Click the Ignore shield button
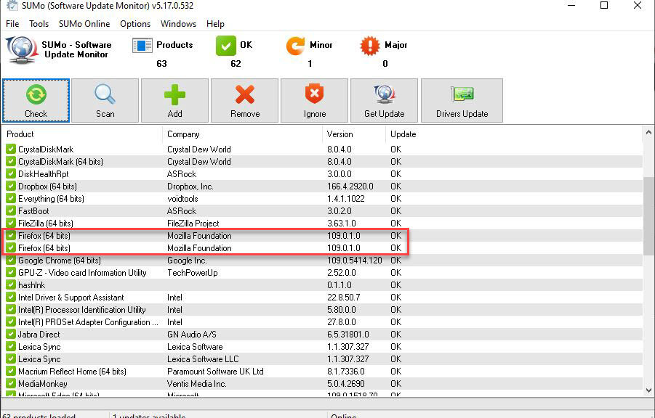 pos(314,101)
